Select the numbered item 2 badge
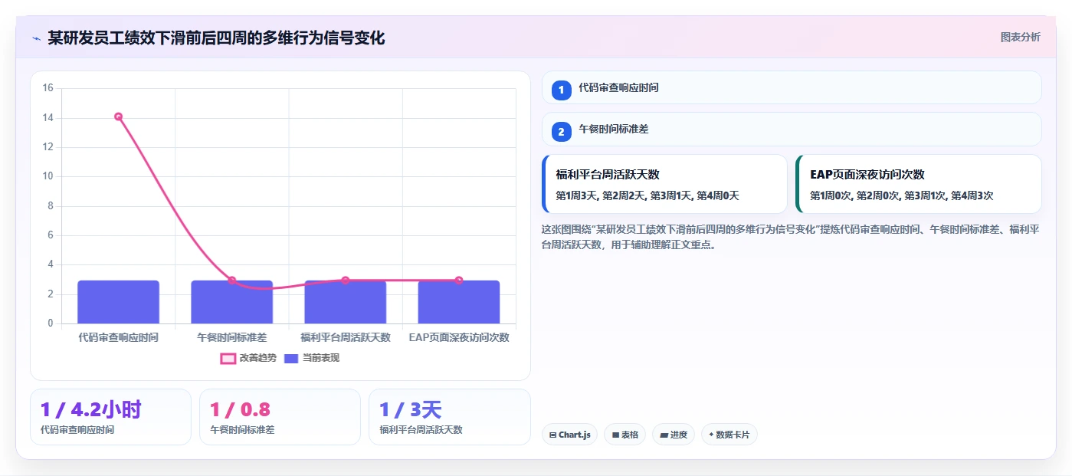The width and height of the screenshot is (1072, 476). click(x=561, y=132)
